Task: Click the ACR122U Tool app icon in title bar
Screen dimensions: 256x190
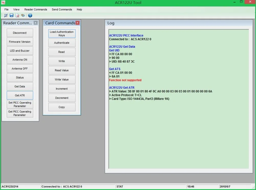Action: tap(3, 3)
